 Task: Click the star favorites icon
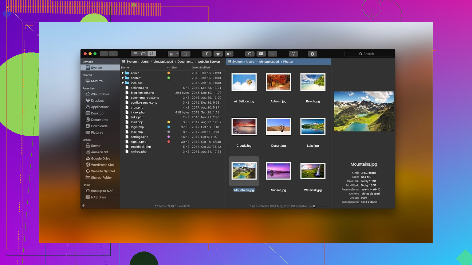pyautogui.click(x=218, y=54)
